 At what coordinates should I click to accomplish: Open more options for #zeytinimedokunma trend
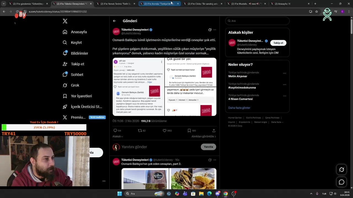(285, 85)
